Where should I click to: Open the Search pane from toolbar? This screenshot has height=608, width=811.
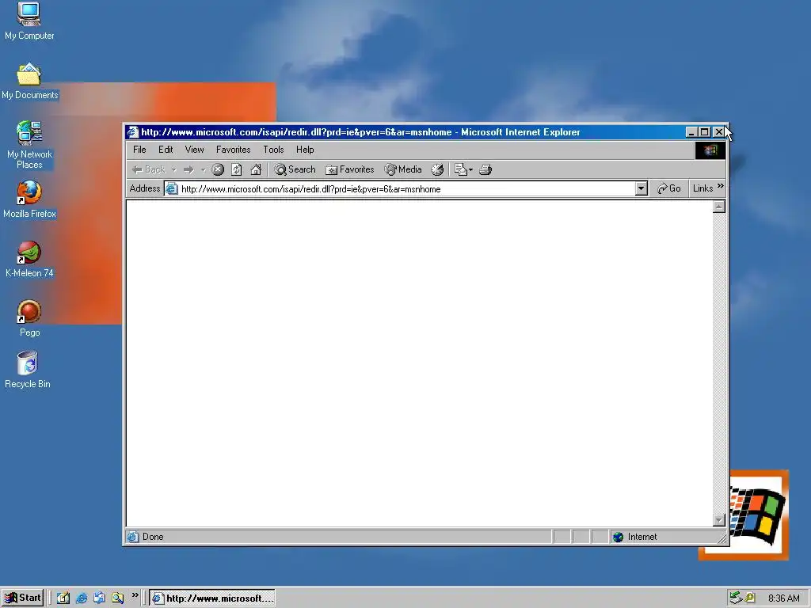click(295, 169)
